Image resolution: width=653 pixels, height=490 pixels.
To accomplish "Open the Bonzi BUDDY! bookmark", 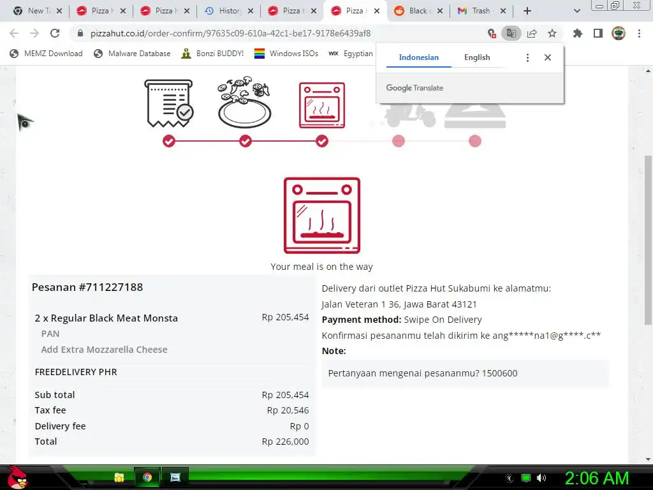I will pyautogui.click(x=213, y=54).
